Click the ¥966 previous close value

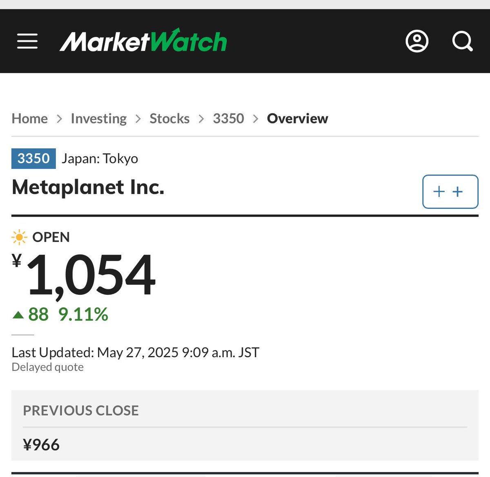coord(41,445)
